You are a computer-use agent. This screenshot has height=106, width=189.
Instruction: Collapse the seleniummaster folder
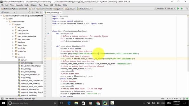tap(7, 21)
